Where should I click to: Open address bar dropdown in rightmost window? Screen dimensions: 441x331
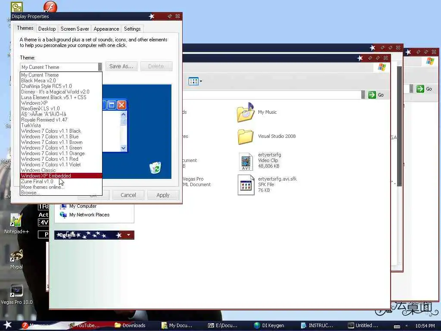(x=411, y=89)
